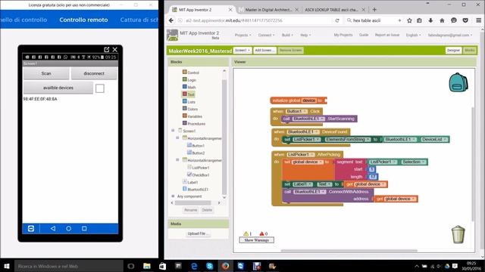
Task: Select Button2 in the component tree
Action: point(196,153)
